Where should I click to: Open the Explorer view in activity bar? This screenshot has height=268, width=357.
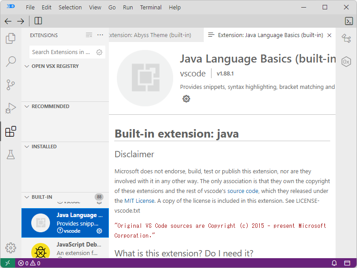click(10, 38)
